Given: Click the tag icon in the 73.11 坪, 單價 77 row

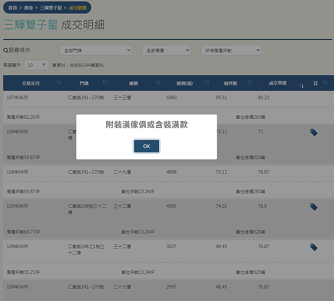Looking at the screenshot, I should tap(314, 133).
